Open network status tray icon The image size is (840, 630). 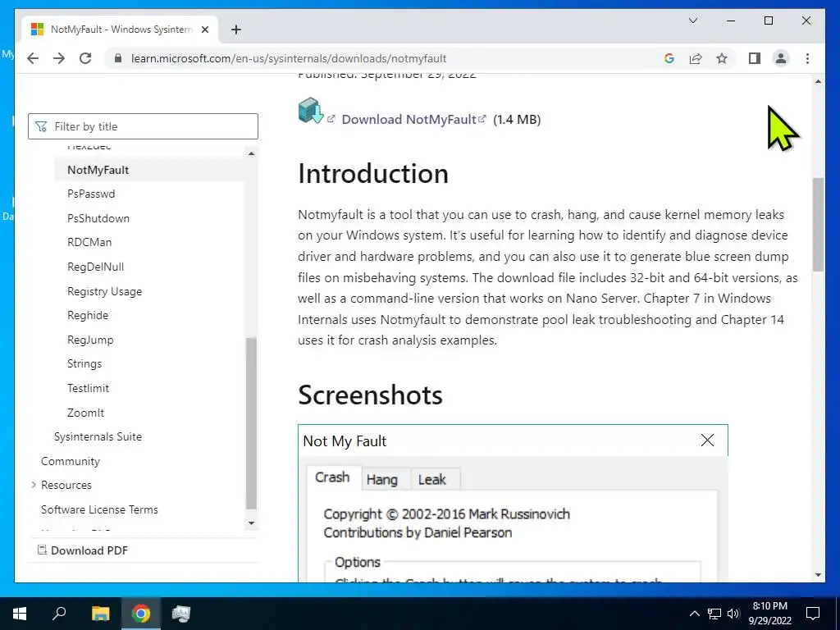[714, 614]
